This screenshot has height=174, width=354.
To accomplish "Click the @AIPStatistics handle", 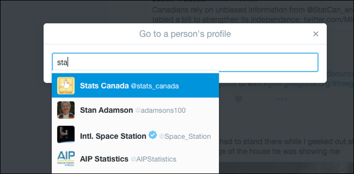I will [x=154, y=159].
